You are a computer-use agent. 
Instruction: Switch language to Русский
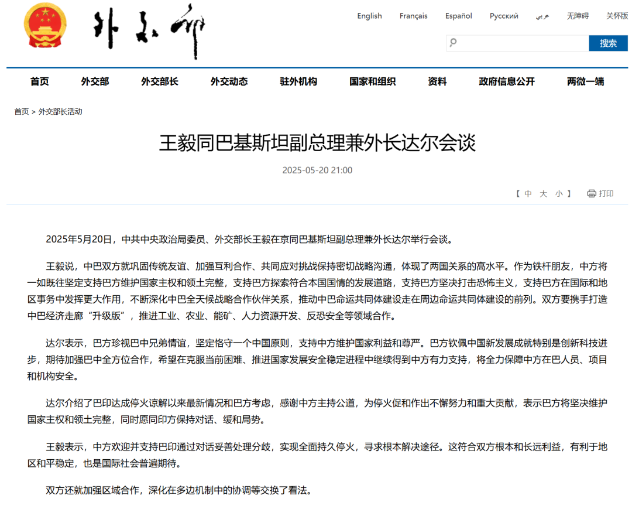click(x=504, y=16)
